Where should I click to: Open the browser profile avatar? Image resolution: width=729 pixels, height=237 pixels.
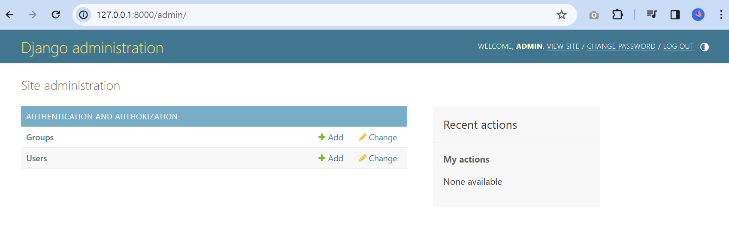point(698,15)
